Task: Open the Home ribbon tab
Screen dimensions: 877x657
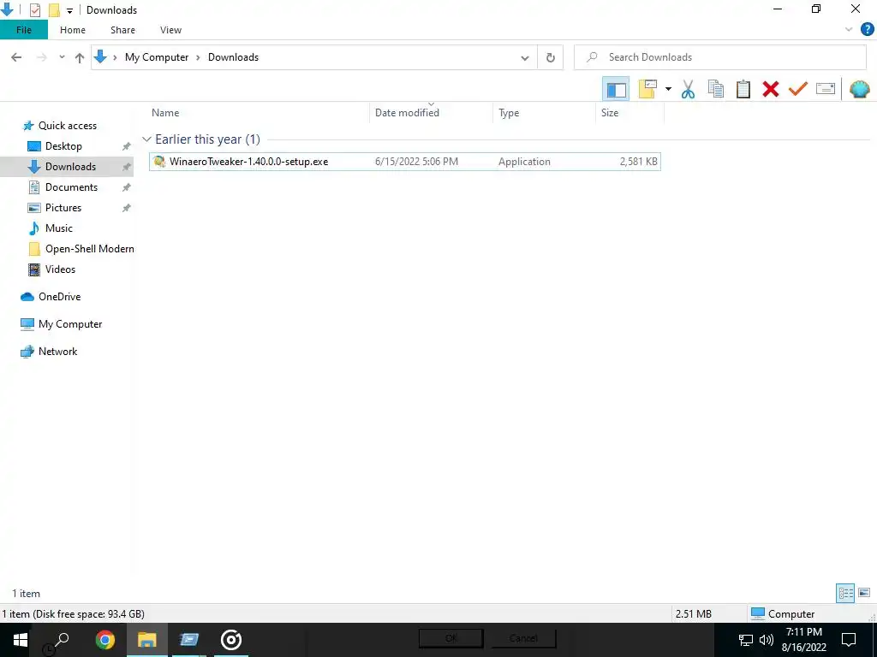Action: pyautogui.click(x=73, y=30)
